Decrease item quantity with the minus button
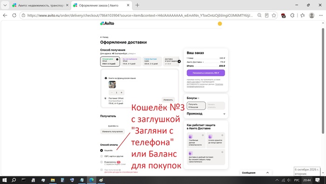 pos(112,92)
